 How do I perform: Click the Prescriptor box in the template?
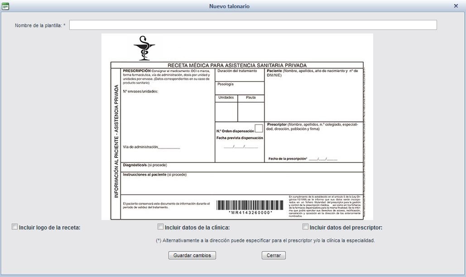[313, 141]
